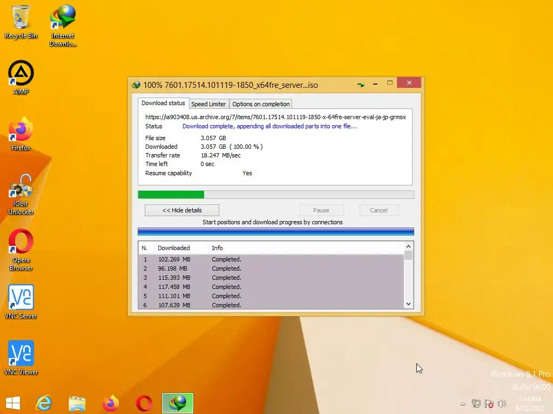
Task: Click the Resume capability 'Yes' value
Action: click(x=247, y=173)
